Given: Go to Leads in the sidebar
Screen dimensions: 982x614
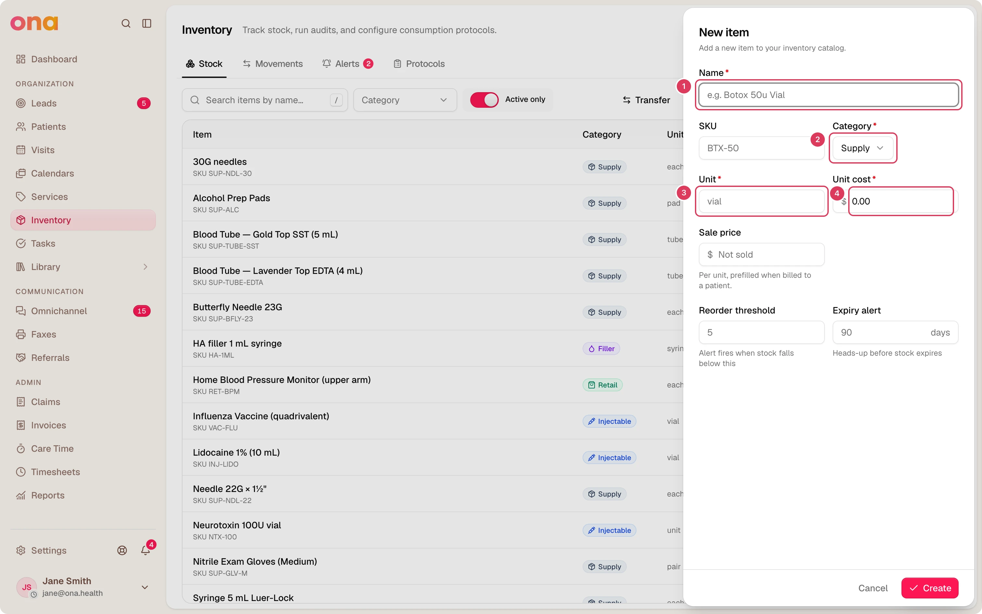Looking at the screenshot, I should click(83, 103).
